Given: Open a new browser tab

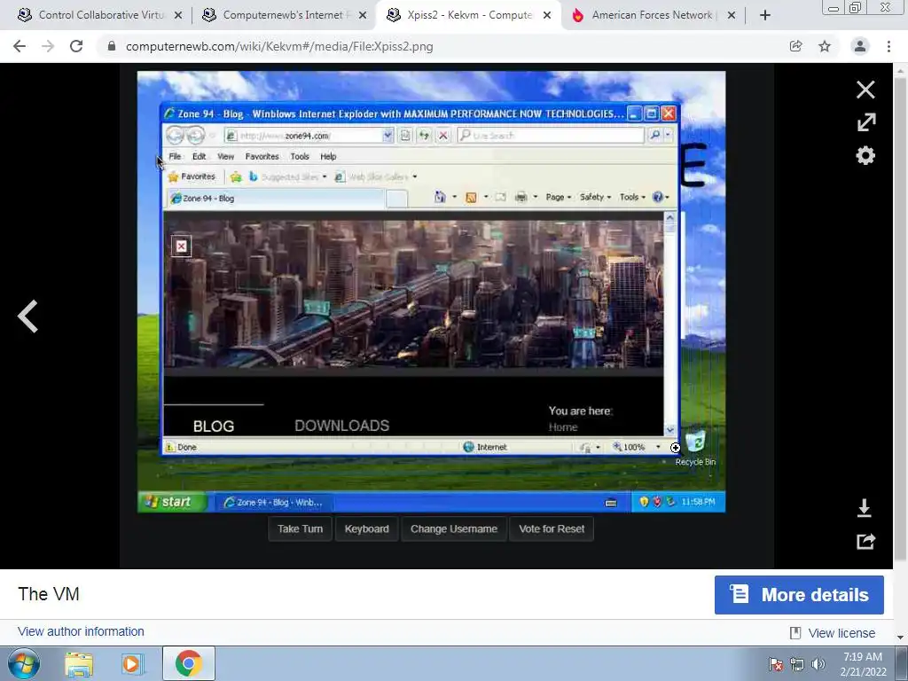Looking at the screenshot, I should click(x=764, y=16).
